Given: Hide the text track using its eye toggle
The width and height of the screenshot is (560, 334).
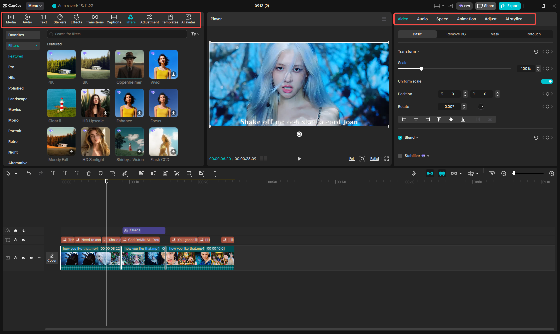Looking at the screenshot, I should [x=24, y=240].
